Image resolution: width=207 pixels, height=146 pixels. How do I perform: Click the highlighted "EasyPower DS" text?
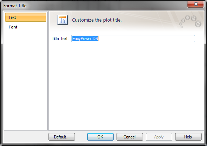pos(85,39)
